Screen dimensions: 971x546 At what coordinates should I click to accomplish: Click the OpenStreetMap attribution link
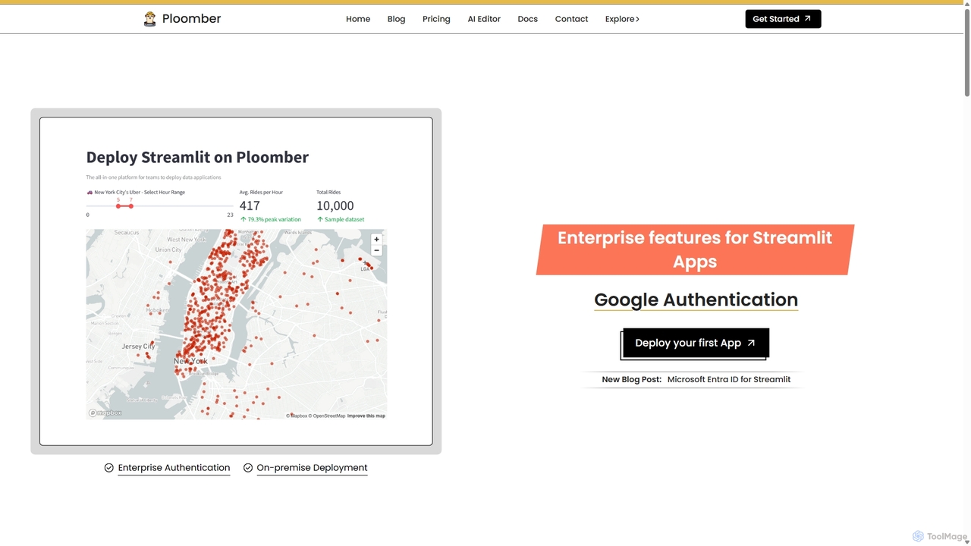pos(328,416)
